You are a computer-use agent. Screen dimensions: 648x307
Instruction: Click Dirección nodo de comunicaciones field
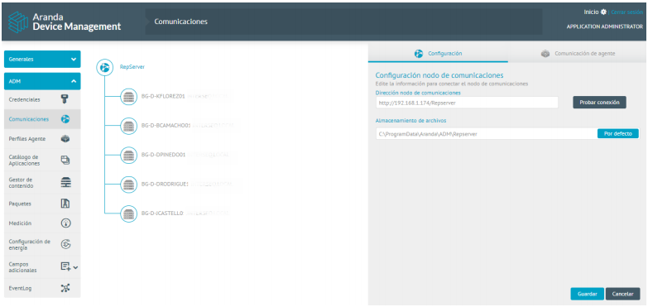467,103
